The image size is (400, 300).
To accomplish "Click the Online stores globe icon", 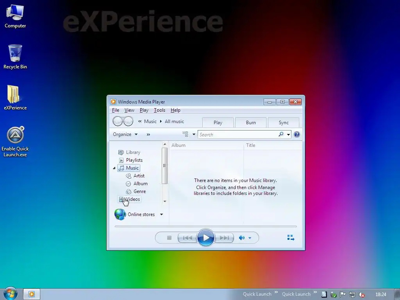I will (x=120, y=214).
